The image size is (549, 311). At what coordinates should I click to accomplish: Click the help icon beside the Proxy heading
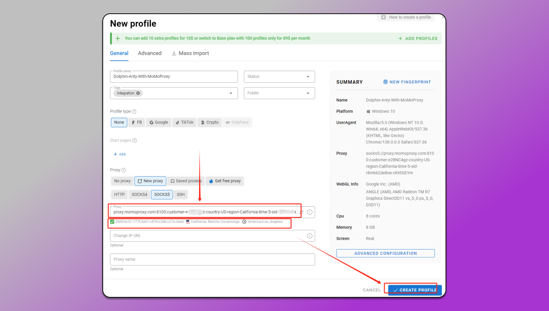(x=124, y=170)
